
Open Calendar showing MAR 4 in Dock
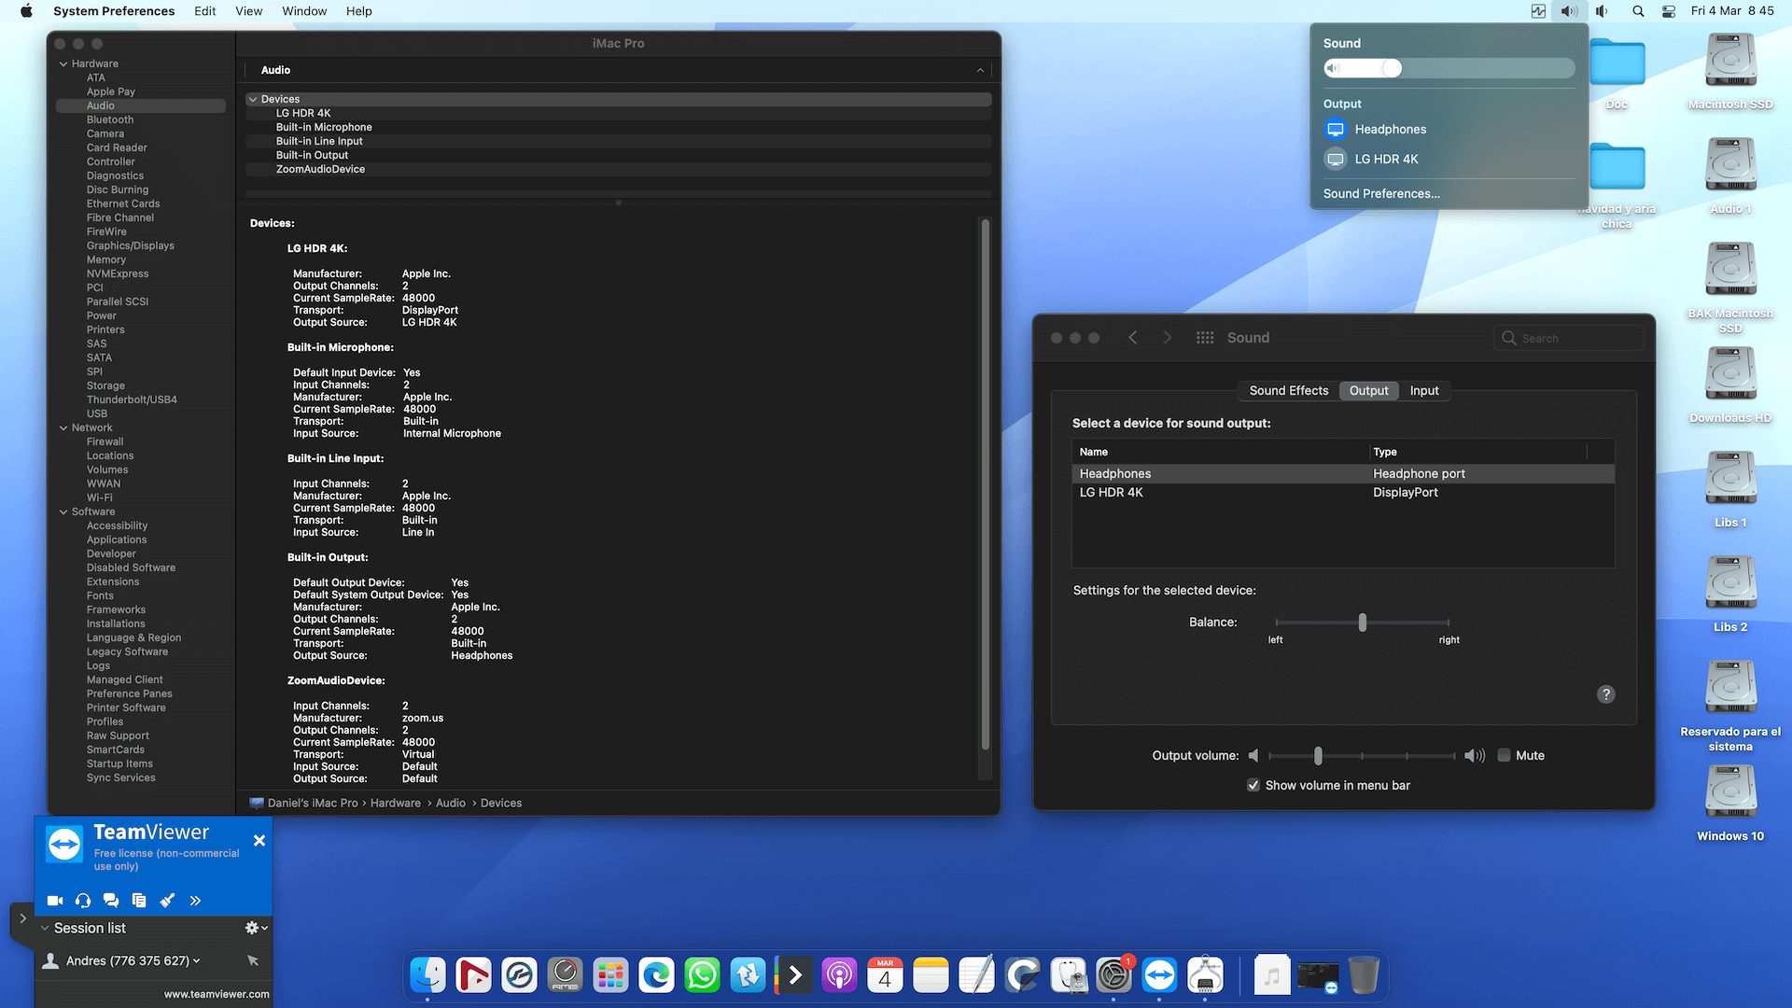[x=886, y=976]
